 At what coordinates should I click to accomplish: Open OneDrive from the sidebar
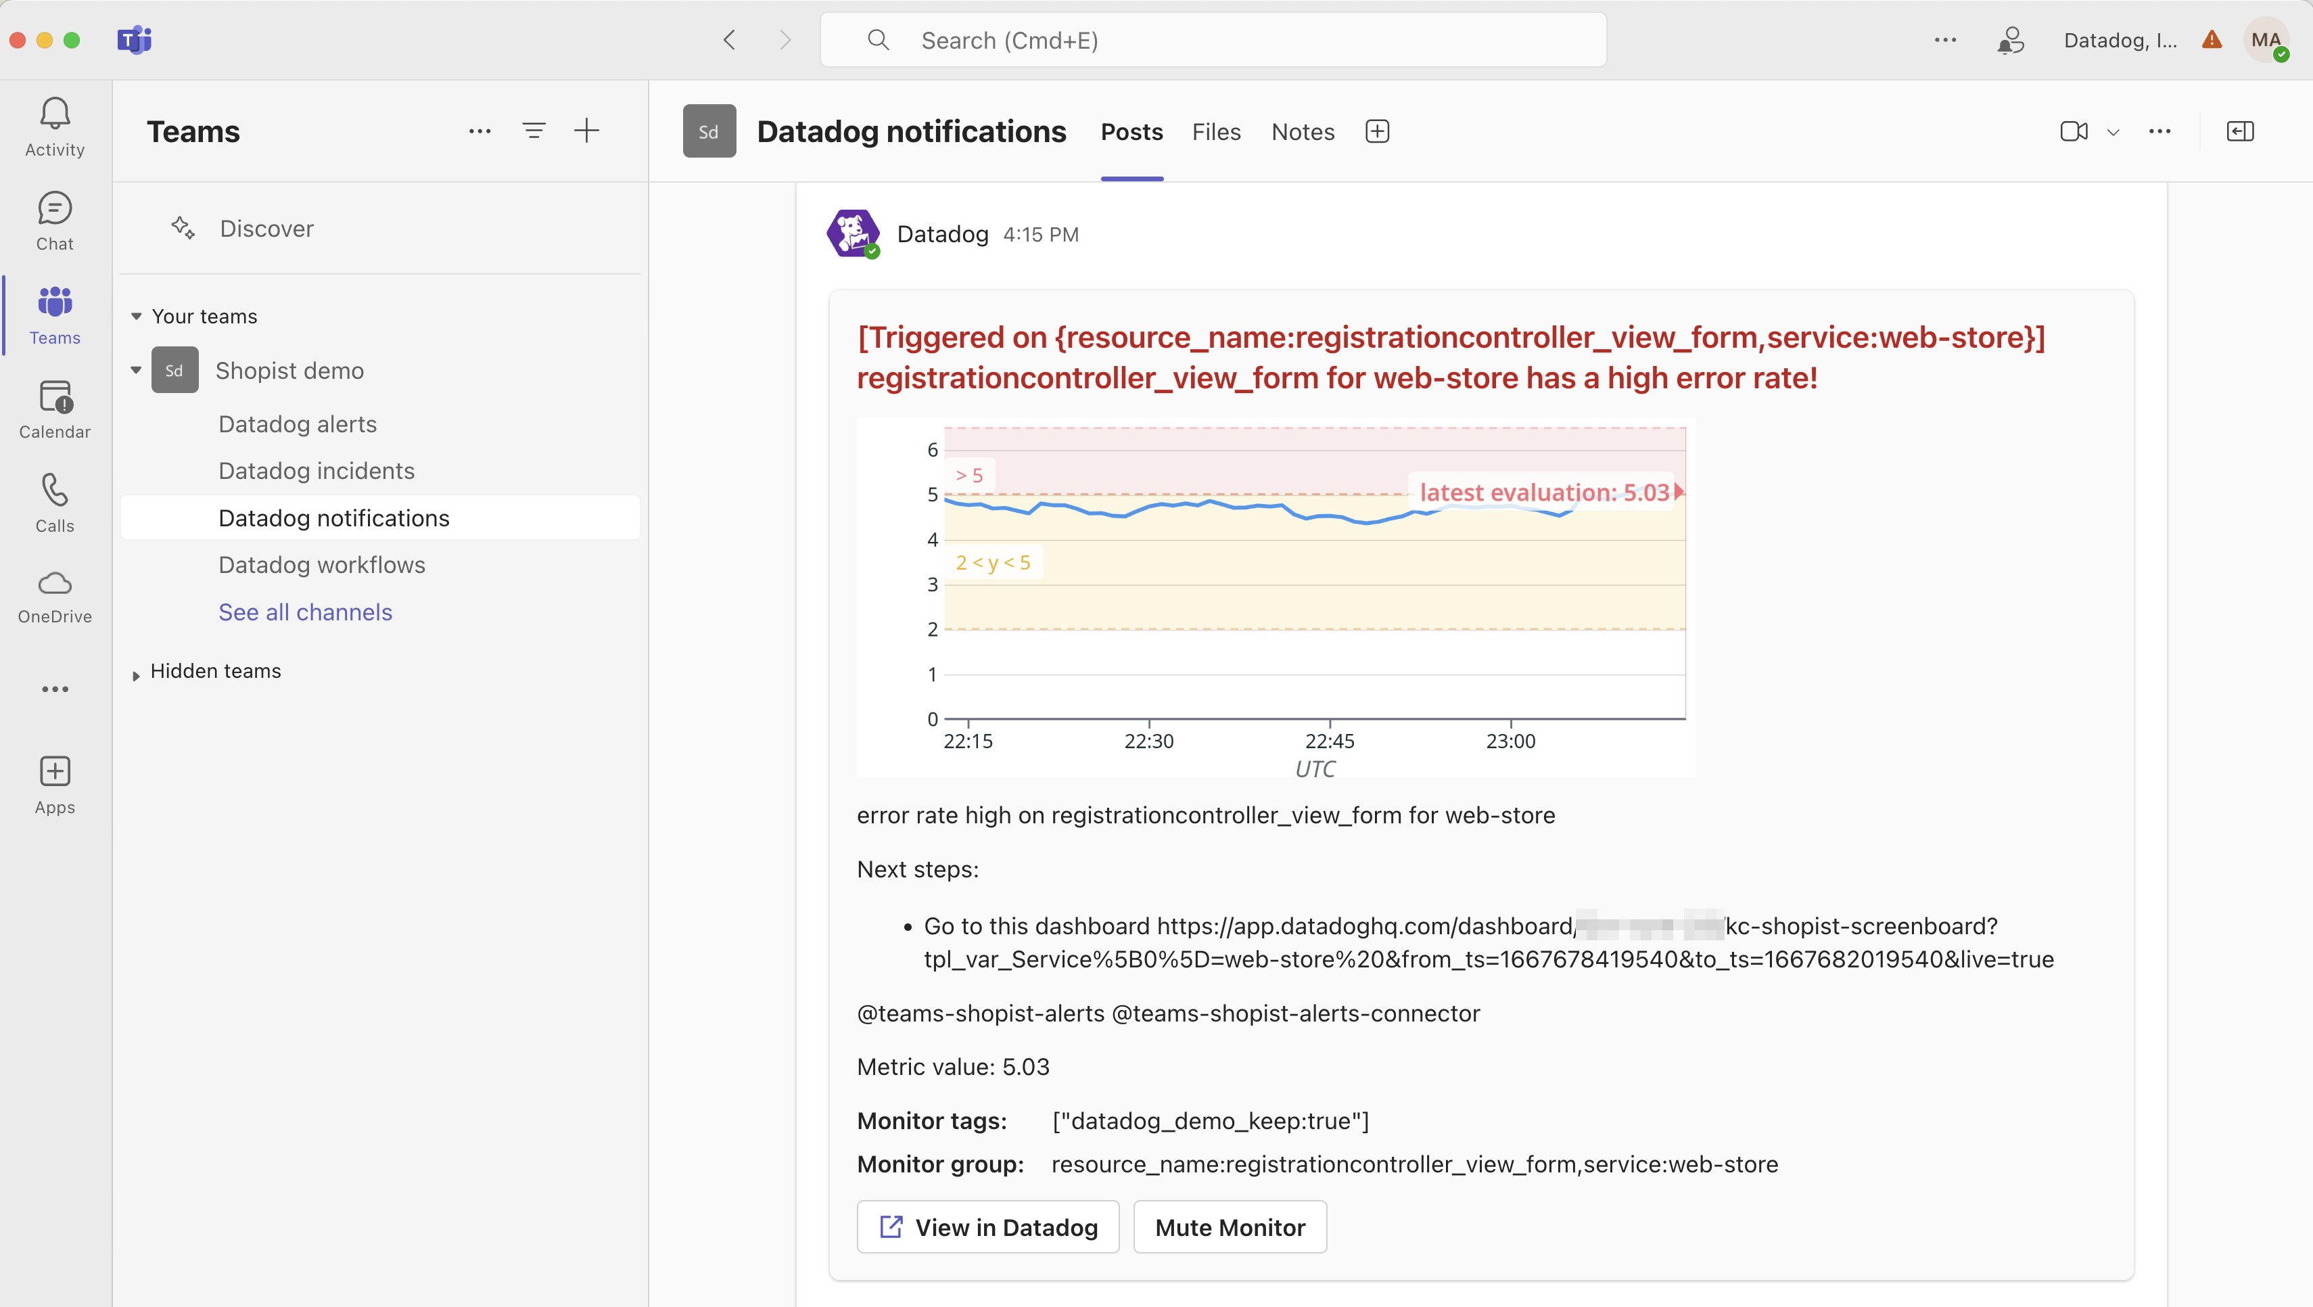54,595
